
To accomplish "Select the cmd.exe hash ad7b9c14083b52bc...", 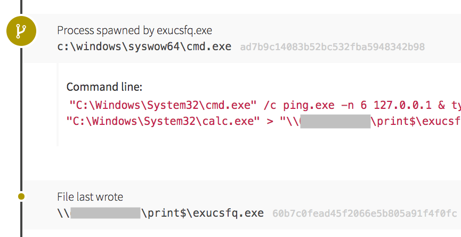I will [332, 47].
